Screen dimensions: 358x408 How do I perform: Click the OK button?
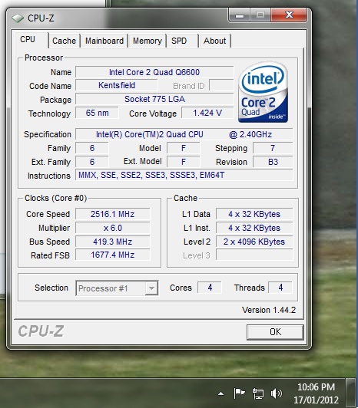click(275, 332)
